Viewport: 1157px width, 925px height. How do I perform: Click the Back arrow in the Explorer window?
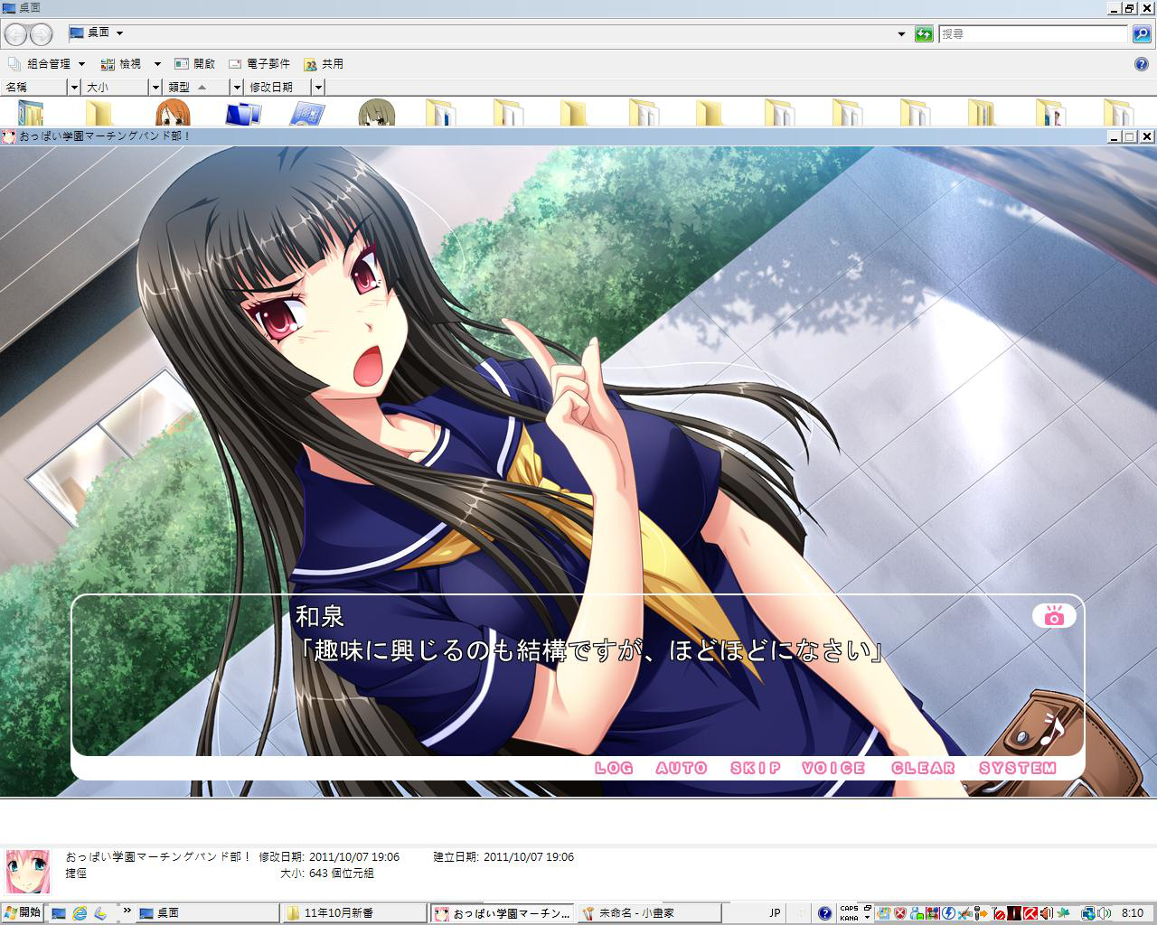point(16,34)
